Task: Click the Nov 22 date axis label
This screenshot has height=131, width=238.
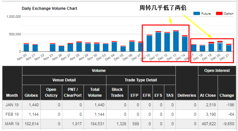Action: 39,57
